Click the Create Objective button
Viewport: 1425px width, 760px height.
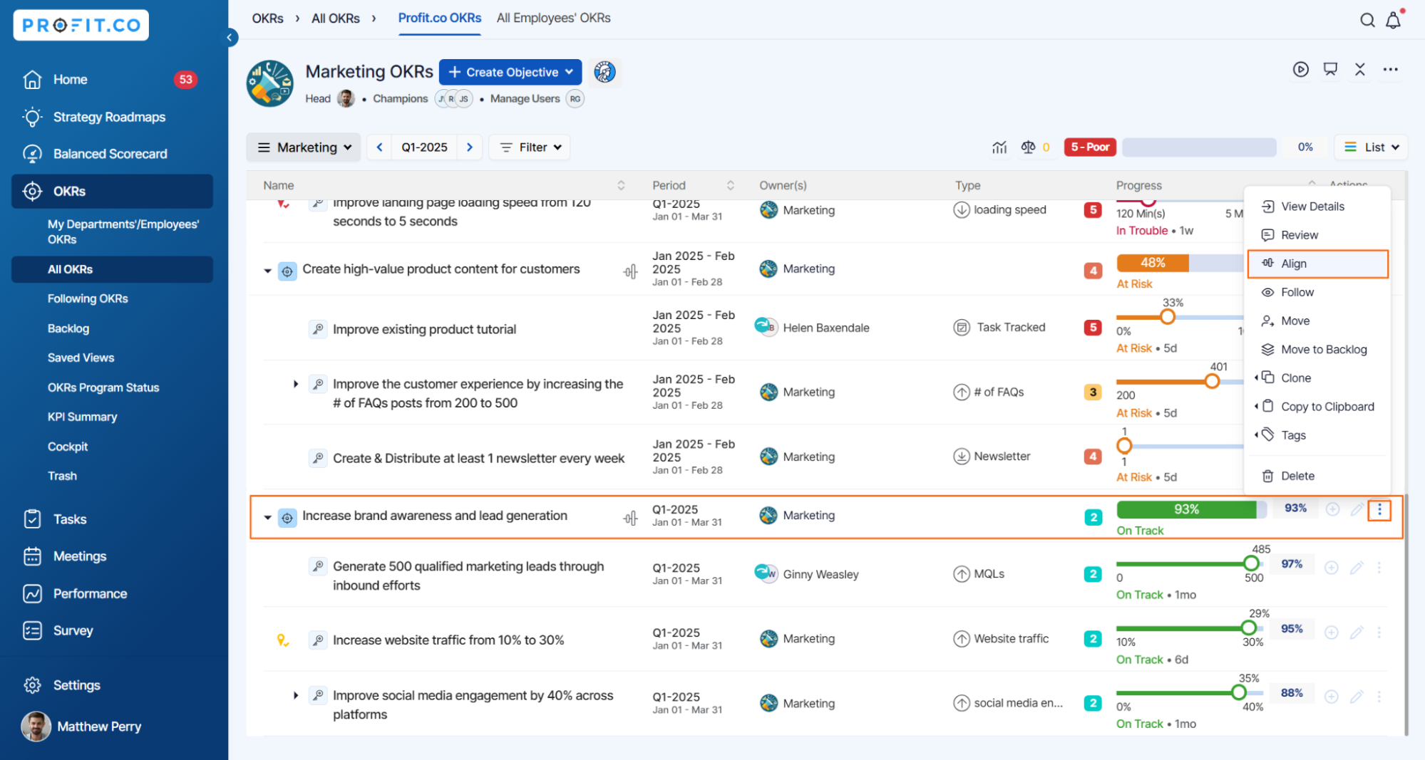tap(510, 72)
